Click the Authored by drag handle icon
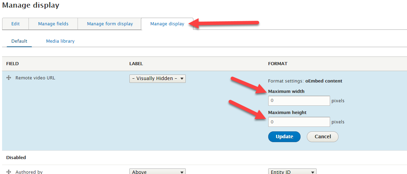407x174 pixels. click(9, 172)
